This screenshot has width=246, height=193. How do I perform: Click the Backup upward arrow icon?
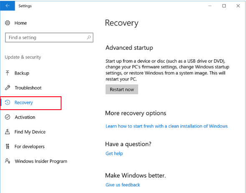click(8, 73)
